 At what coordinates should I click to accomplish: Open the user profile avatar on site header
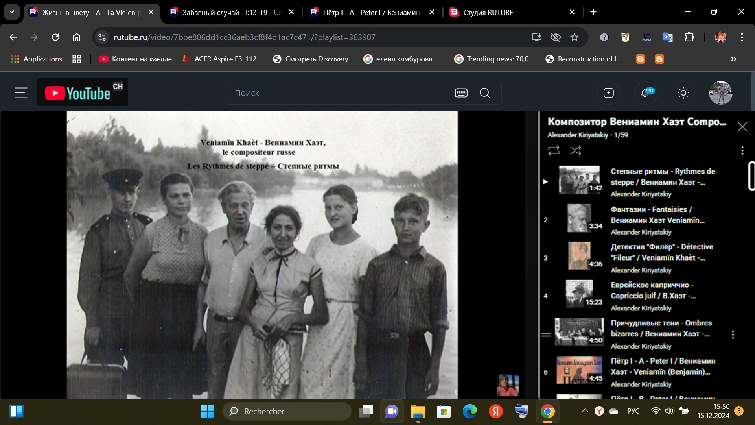[x=720, y=93]
